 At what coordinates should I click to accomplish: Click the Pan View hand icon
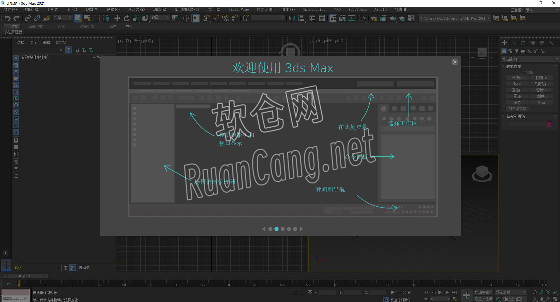tap(542, 299)
